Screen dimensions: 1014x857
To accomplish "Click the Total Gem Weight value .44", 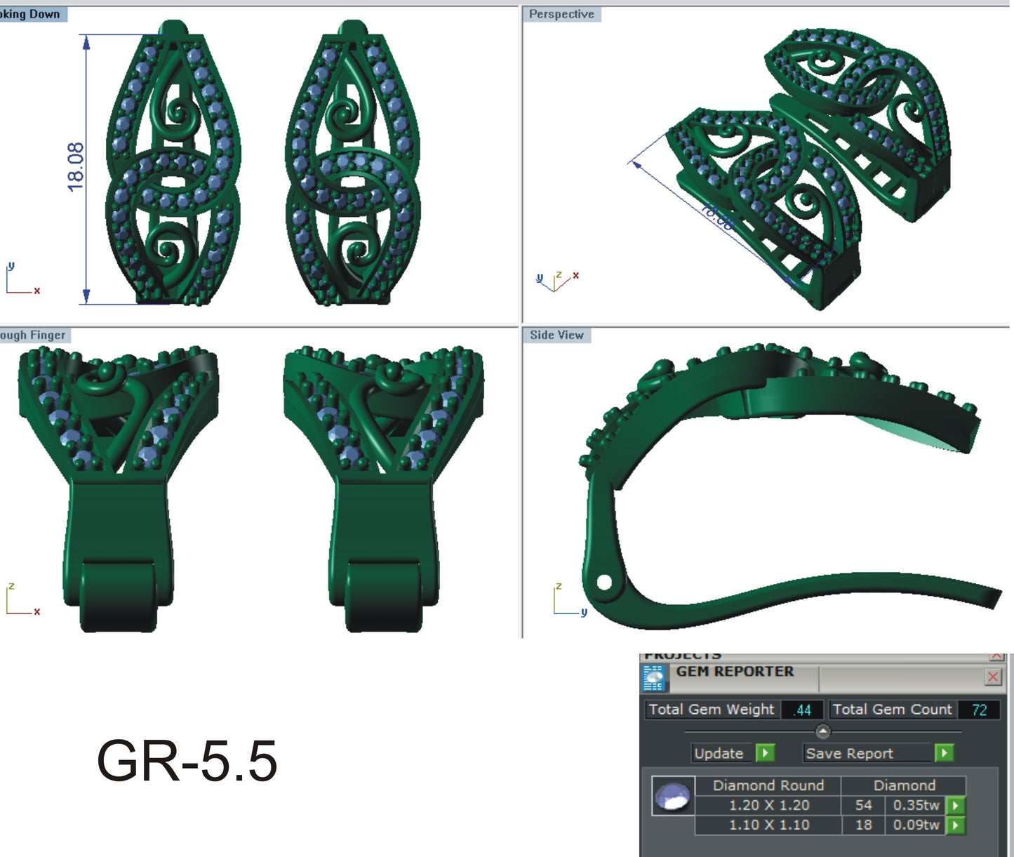I will click(802, 710).
